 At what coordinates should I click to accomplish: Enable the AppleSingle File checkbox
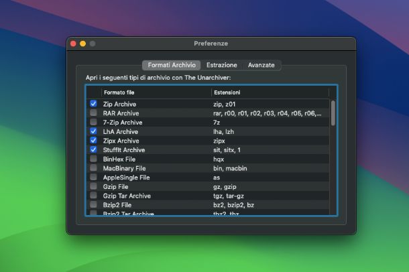click(x=93, y=177)
